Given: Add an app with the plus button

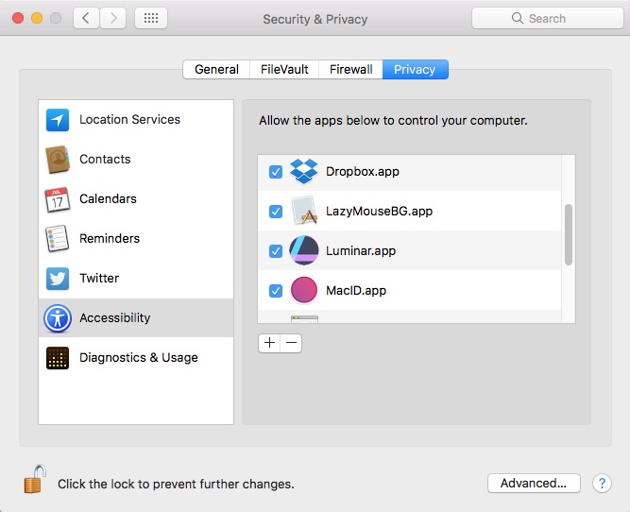Looking at the screenshot, I should [269, 343].
